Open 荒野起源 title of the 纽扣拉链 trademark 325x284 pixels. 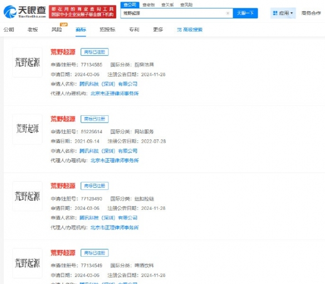63,185
